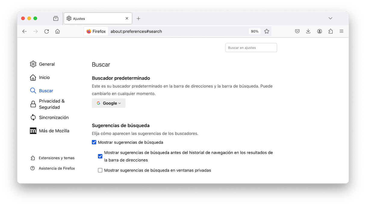Click the Buscador predeterminado heading

click(x=121, y=78)
